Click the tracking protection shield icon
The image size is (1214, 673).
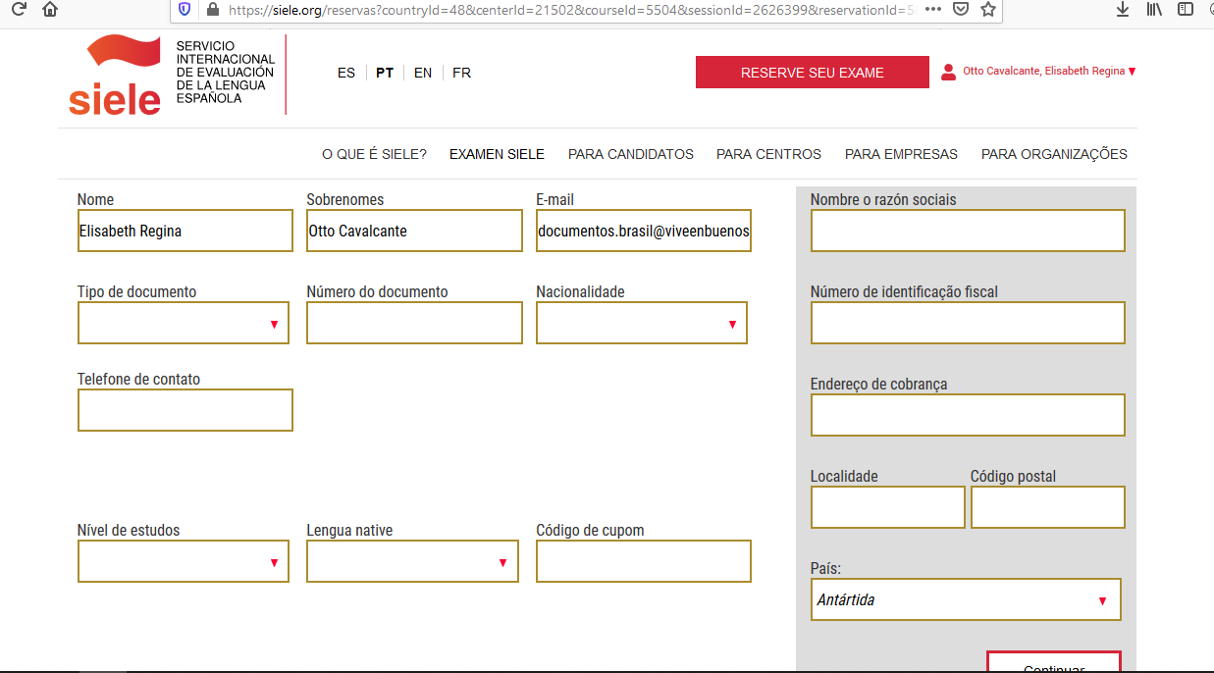(185, 10)
